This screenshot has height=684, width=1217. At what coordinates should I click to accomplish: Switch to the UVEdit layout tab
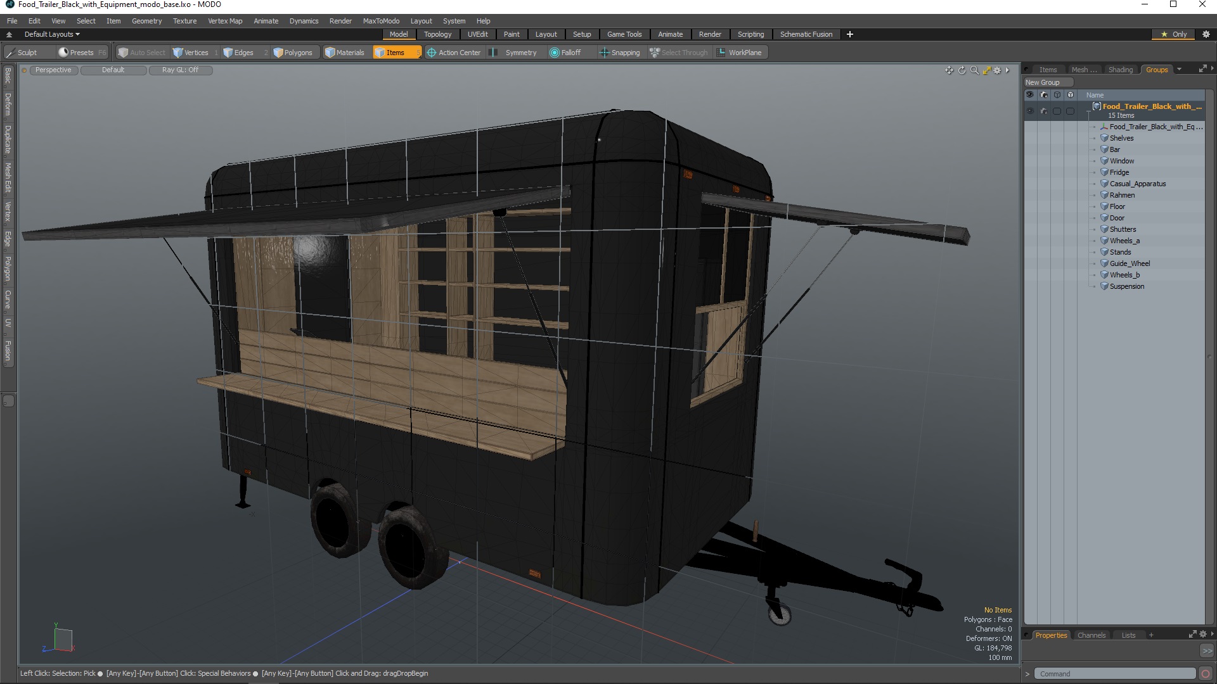[477, 34]
